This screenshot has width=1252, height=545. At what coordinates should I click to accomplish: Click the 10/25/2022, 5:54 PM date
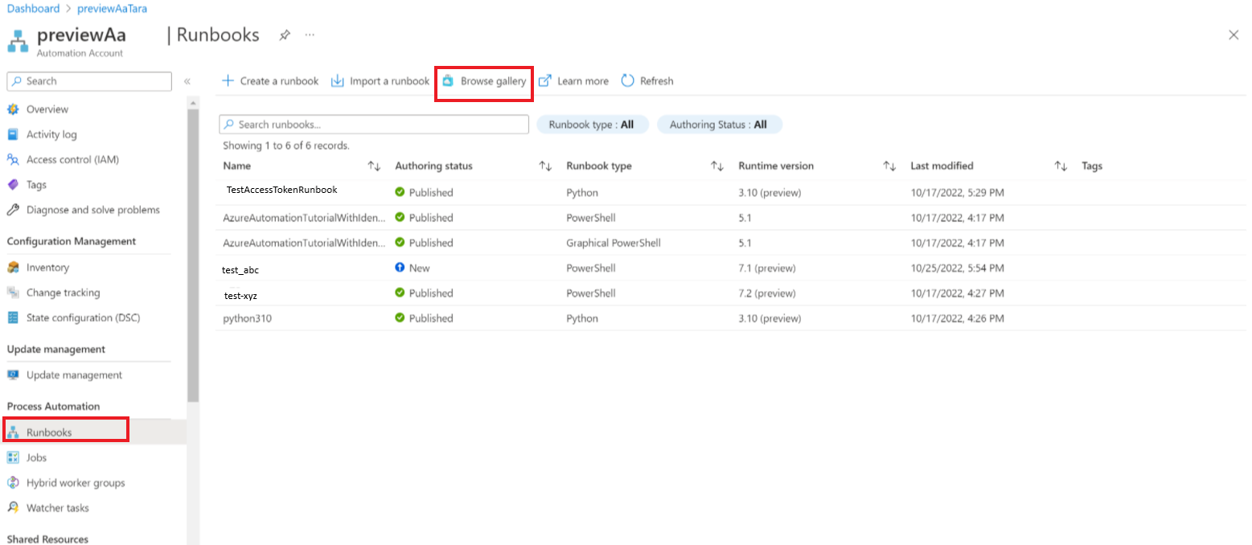pyautogui.click(x=957, y=268)
